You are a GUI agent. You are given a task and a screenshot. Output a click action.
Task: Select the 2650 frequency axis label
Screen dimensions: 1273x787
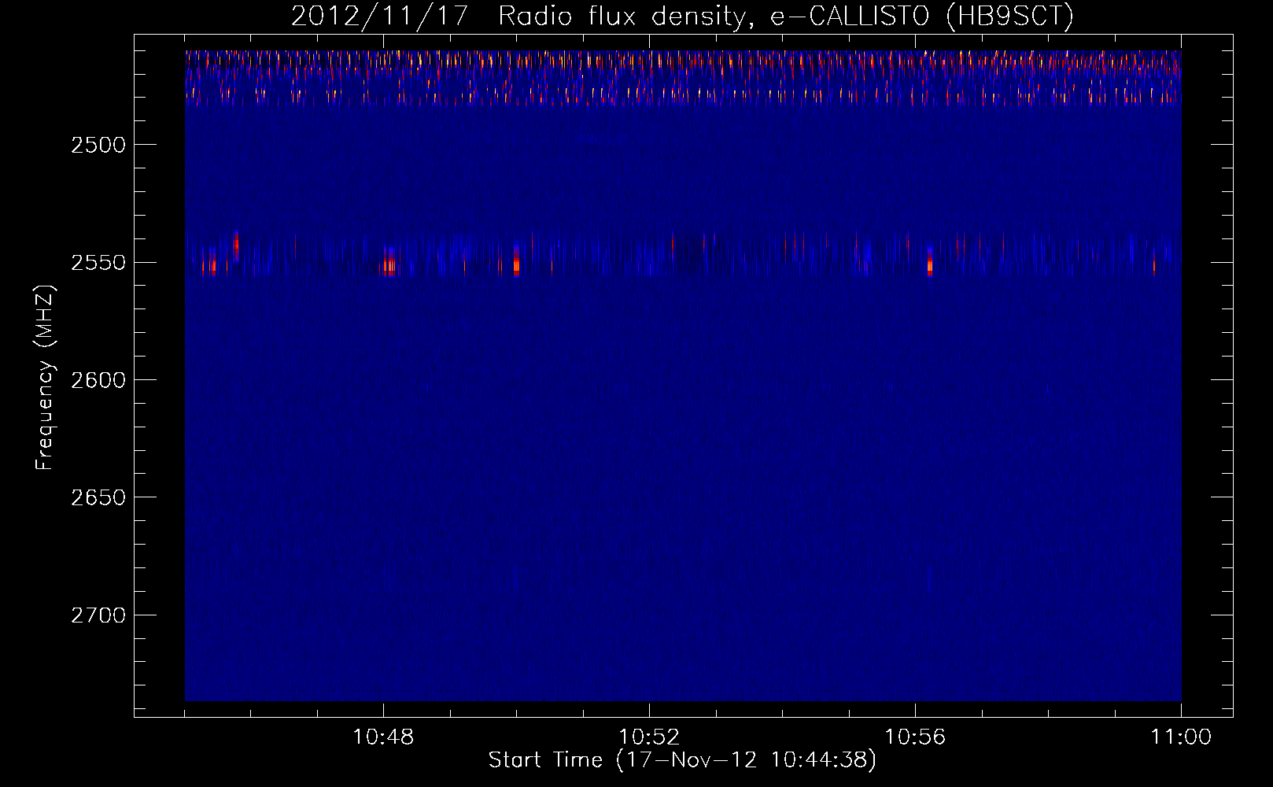(x=98, y=497)
